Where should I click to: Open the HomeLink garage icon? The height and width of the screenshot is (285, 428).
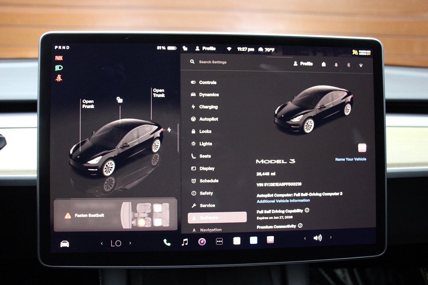(x=323, y=64)
